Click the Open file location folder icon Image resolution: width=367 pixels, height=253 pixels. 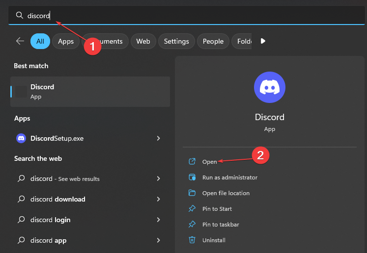pos(192,193)
